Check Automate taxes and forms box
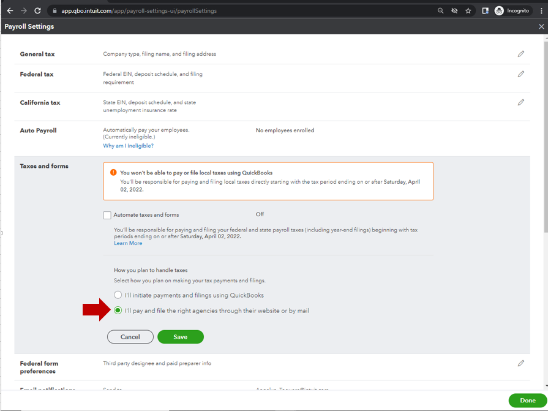The image size is (548, 411). click(x=108, y=215)
